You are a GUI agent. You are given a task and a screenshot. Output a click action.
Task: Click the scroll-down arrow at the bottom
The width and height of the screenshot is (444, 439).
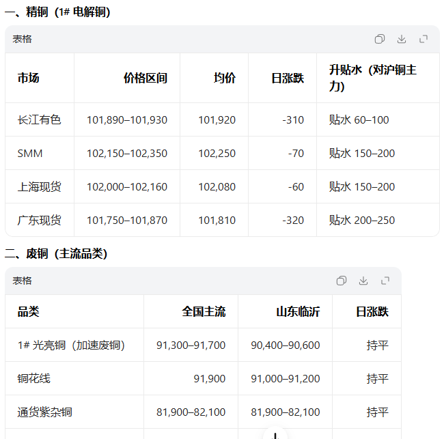275,434
